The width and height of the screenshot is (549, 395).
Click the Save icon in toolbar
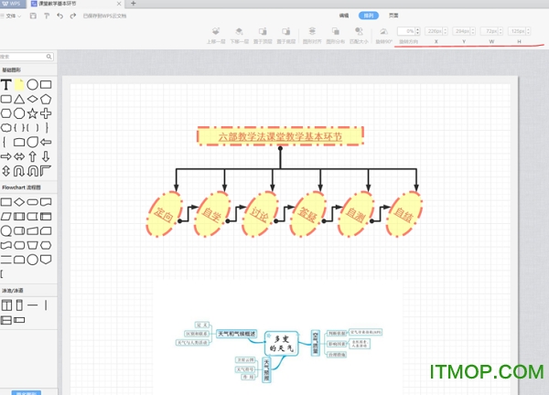click(x=34, y=16)
